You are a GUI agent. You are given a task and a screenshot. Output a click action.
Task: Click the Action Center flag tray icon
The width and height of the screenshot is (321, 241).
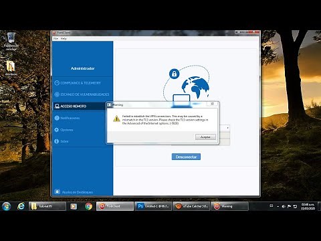(x=290, y=206)
